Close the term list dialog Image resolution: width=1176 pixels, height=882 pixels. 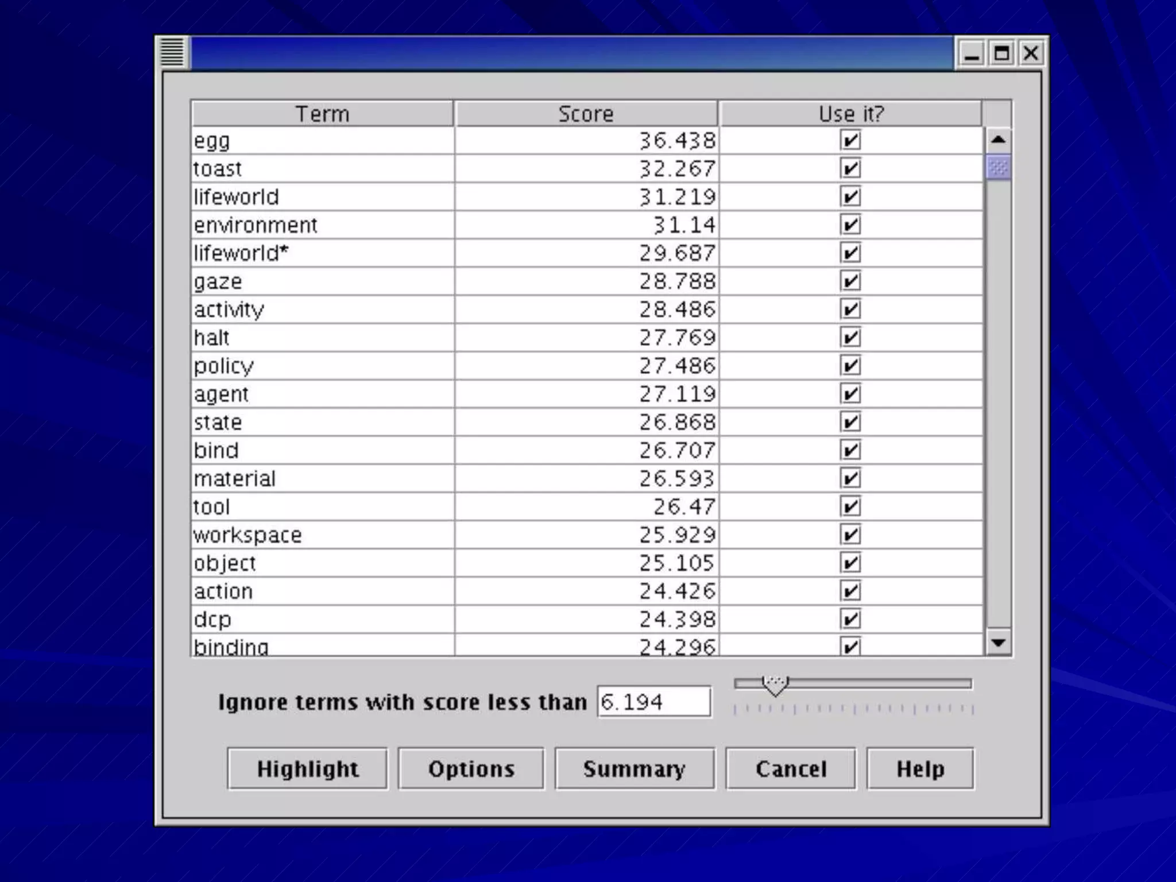coord(1031,54)
